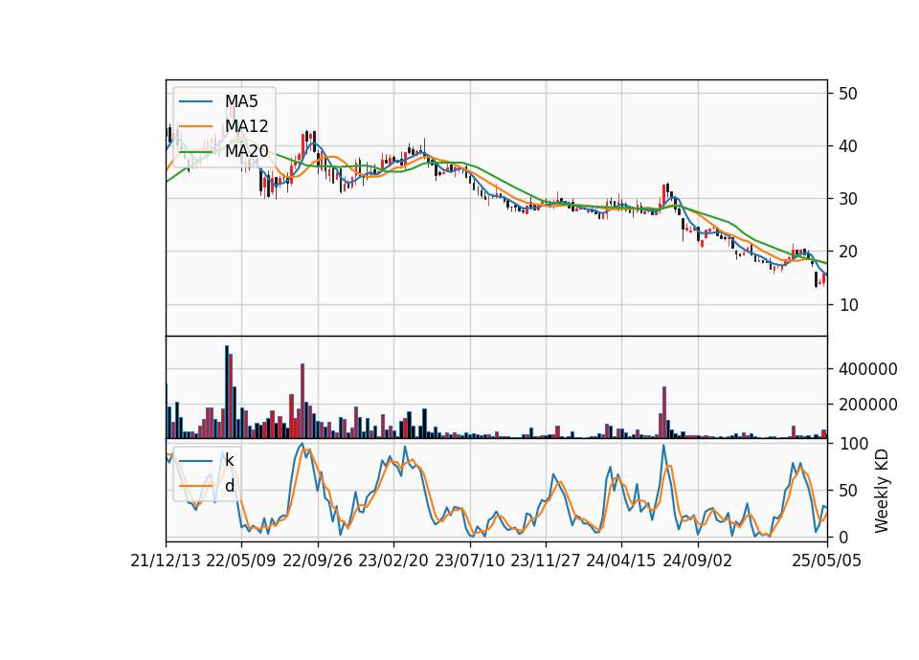This screenshot has height=660, width=919.
Task: Click the tall volume spike before 22/09/26
Action: 303,401
